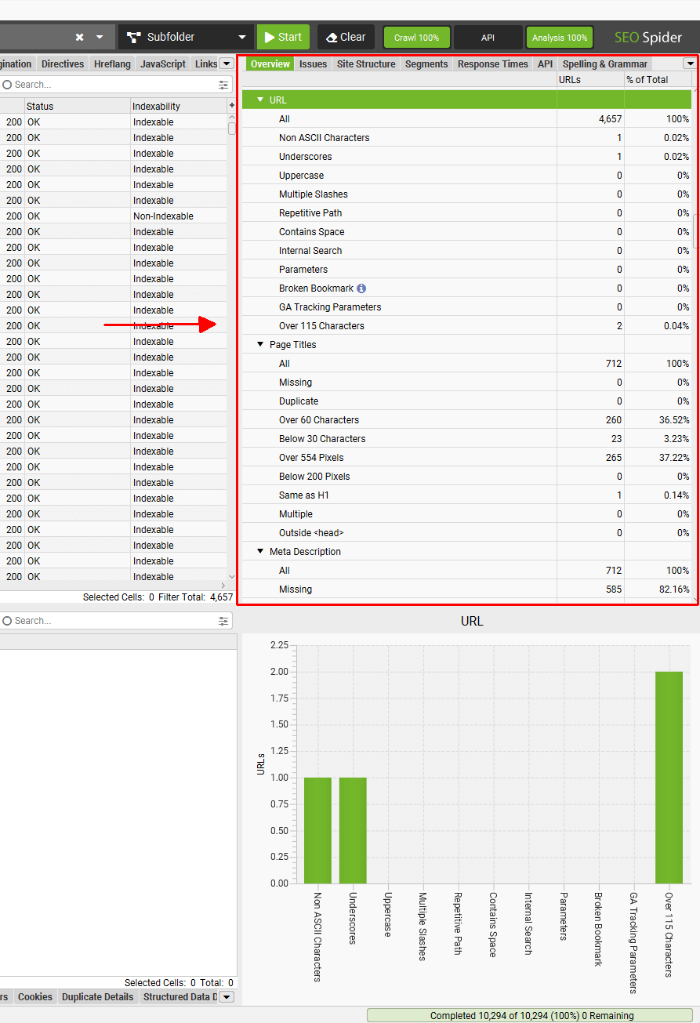Select the Same as H1 filter row

click(467, 495)
